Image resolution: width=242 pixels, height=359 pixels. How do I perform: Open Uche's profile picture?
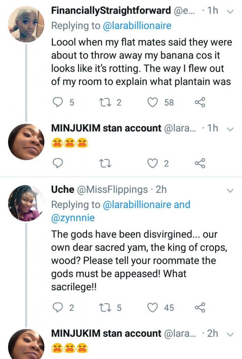[x=26, y=203]
